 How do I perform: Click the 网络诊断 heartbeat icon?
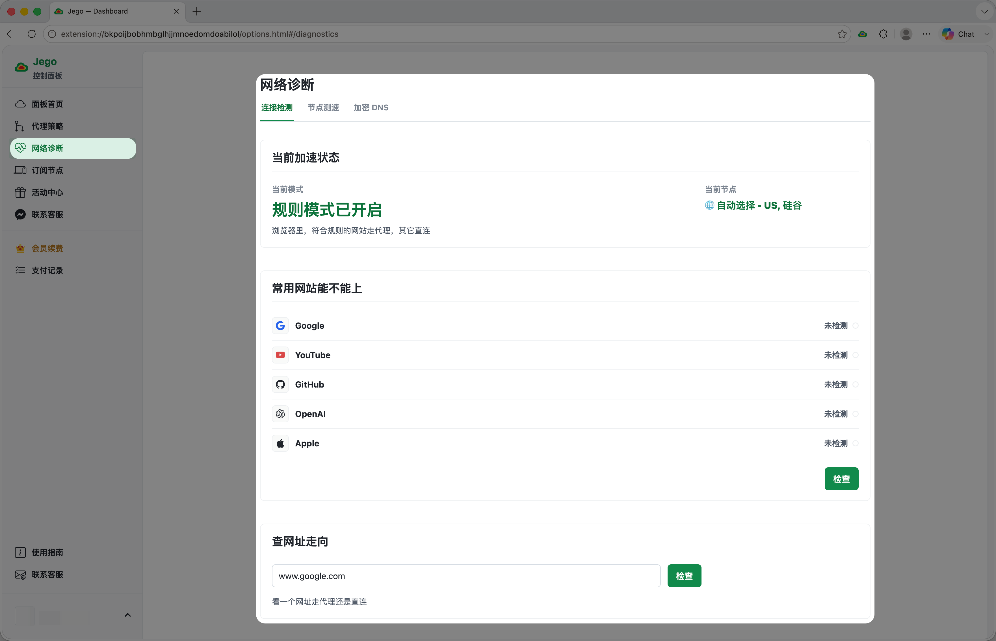[20, 148]
